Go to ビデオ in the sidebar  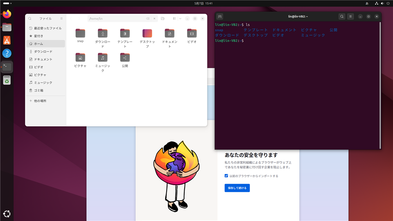point(45,67)
